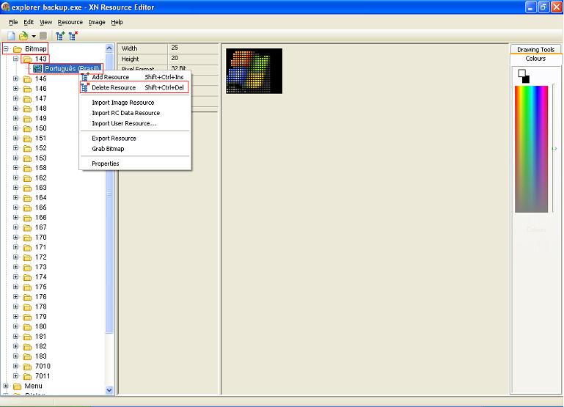The width and height of the screenshot is (564, 407).
Task: Click the folder icon of 148
Action: [x=27, y=109]
